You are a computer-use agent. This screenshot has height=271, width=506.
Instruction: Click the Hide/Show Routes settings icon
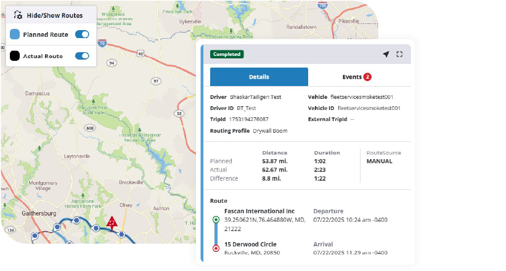click(x=18, y=15)
